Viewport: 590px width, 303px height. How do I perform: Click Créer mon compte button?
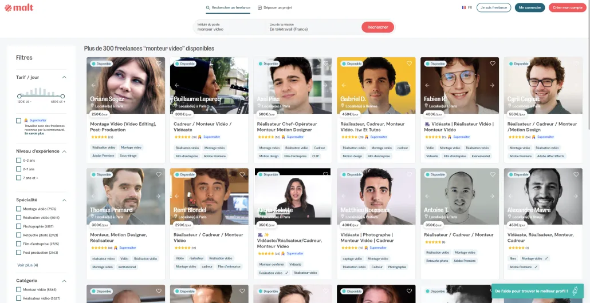click(569, 7)
